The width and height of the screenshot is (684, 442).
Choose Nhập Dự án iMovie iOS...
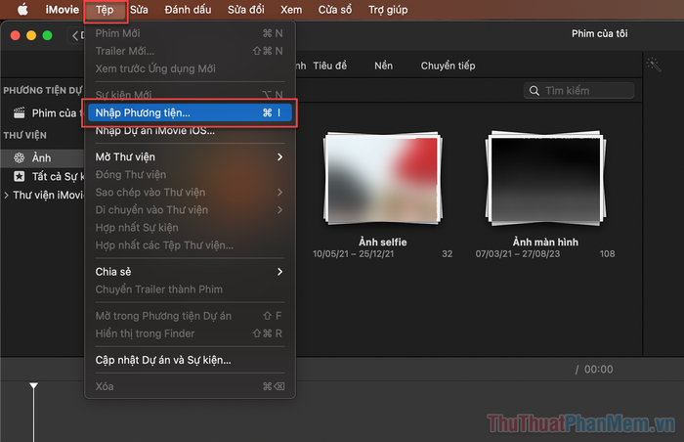[190, 131]
